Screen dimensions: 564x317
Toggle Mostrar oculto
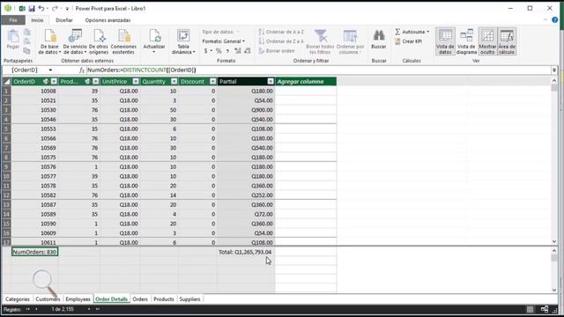[487, 41]
